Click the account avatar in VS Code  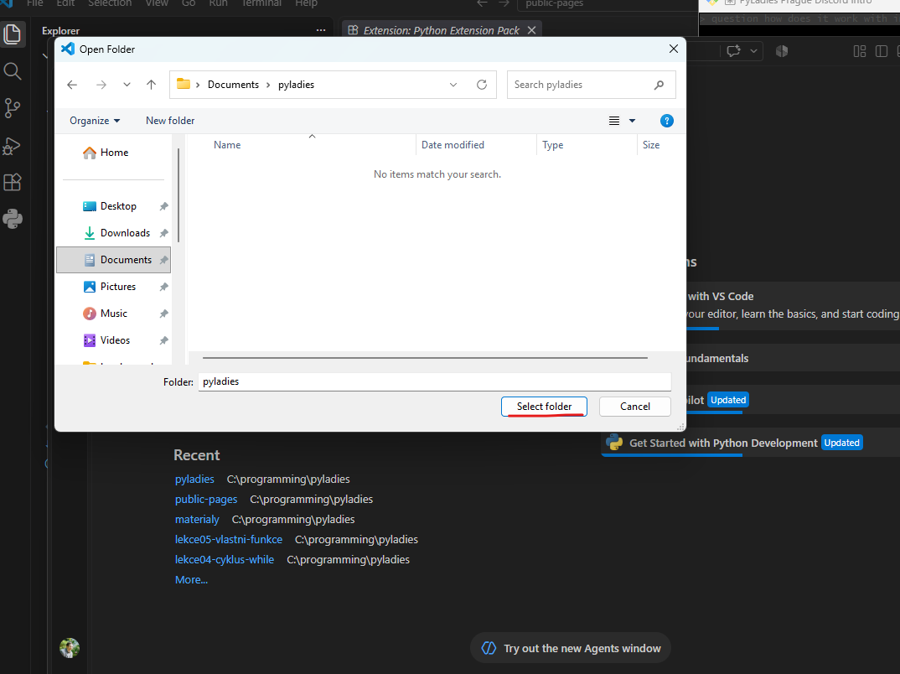[x=70, y=647]
